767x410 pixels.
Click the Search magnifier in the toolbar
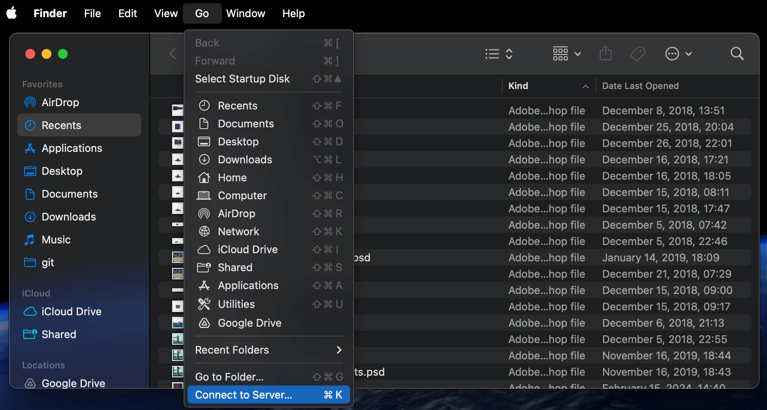737,53
